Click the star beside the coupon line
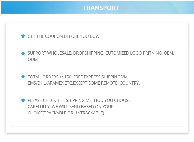194x142 pixels. click(x=23, y=36)
